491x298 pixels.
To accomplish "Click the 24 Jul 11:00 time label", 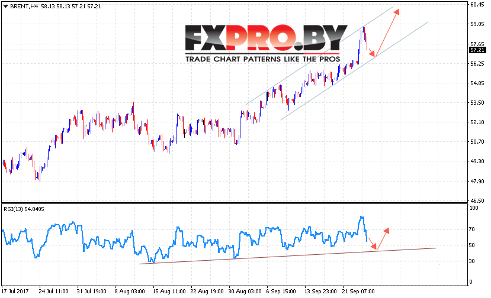I will coord(53,291).
